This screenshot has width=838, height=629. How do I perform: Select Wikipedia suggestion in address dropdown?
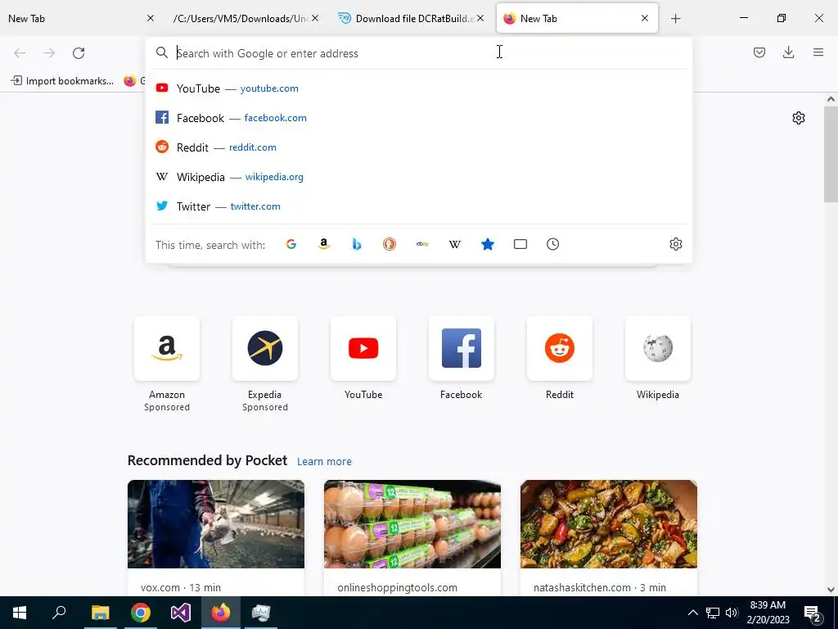pos(418,177)
